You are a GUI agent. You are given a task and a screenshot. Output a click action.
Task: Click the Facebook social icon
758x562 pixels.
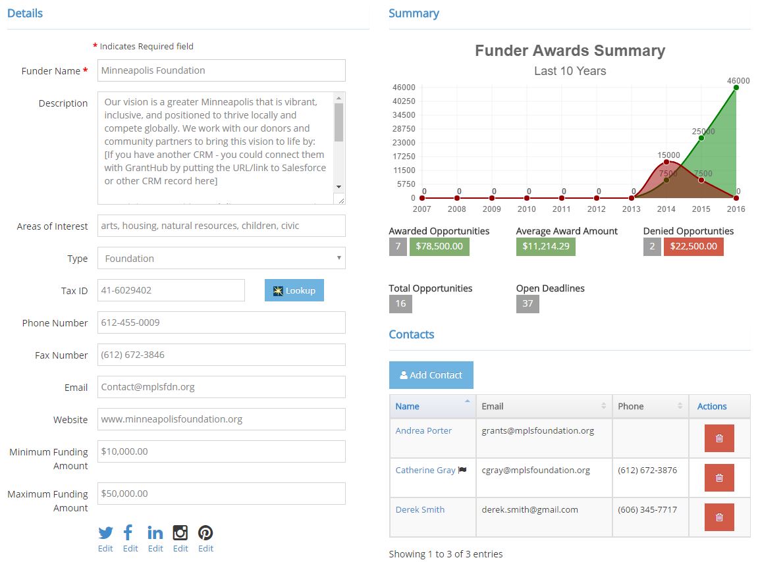[x=128, y=532]
